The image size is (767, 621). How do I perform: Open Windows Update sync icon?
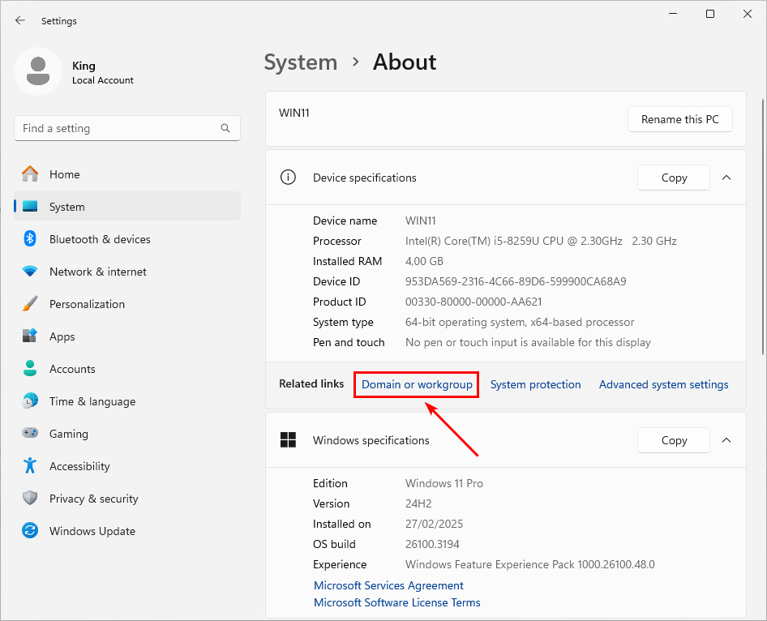point(30,531)
